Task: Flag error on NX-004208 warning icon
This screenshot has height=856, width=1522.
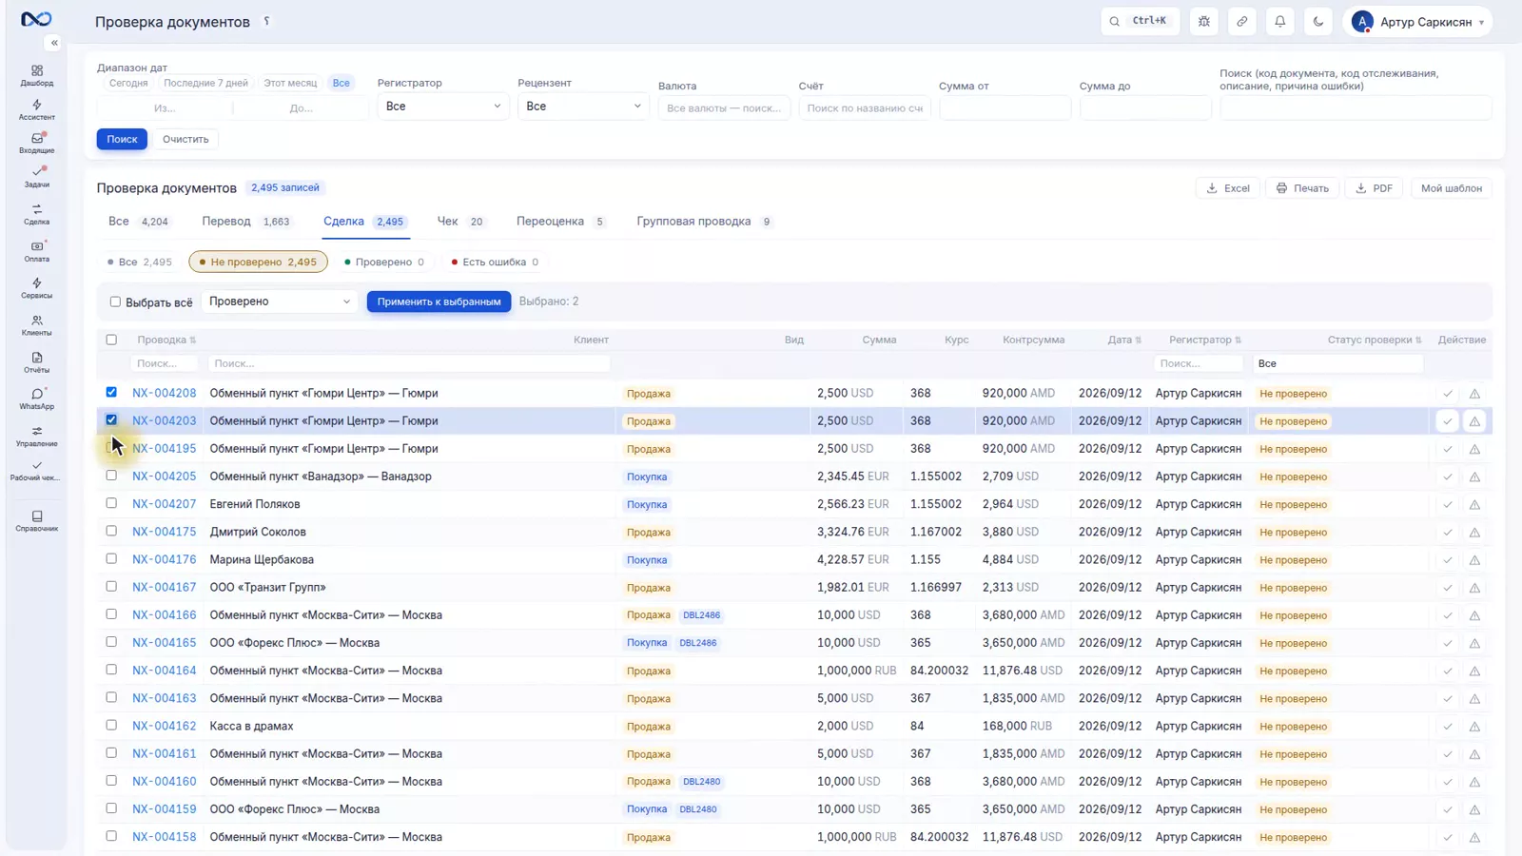Action: [1474, 394]
